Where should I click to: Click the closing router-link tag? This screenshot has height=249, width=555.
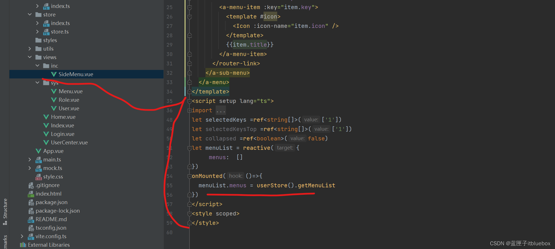[x=236, y=63]
